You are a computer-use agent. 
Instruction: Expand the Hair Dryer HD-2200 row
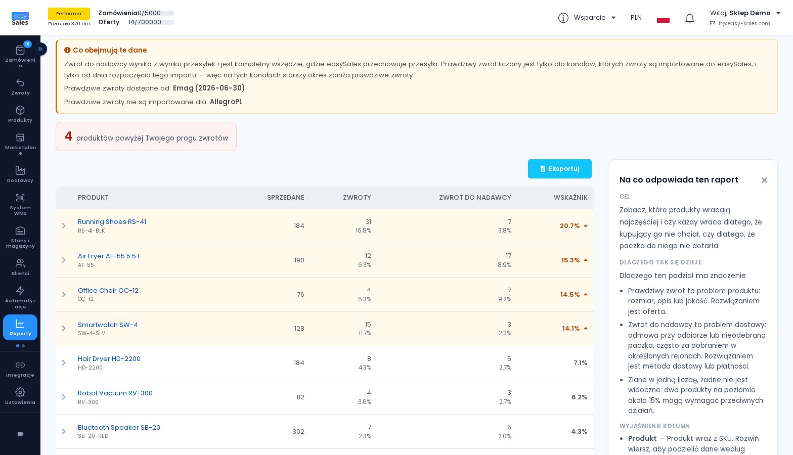(x=64, y=363)
